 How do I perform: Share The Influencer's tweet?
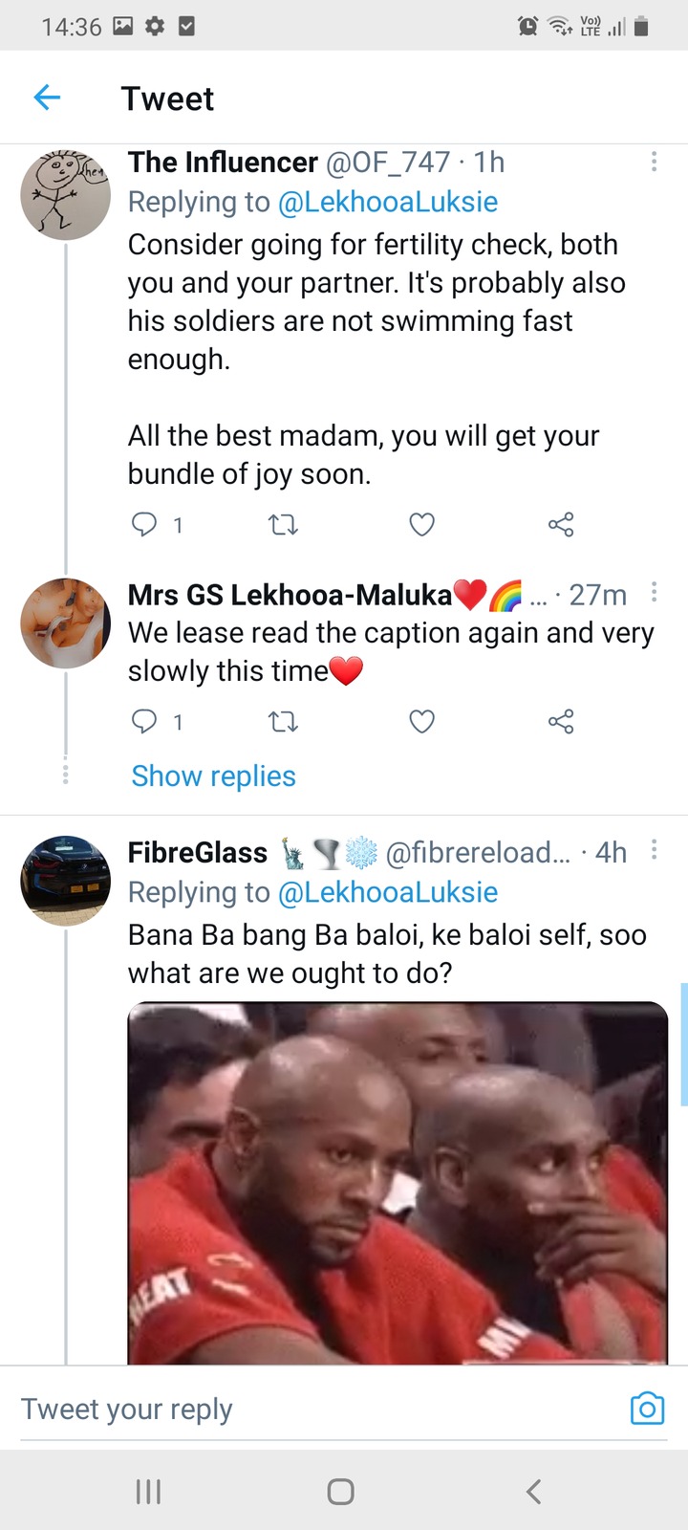point(561,524)
